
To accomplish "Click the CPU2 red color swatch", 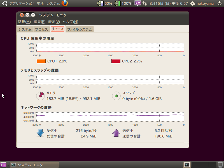I will (116, 61).
